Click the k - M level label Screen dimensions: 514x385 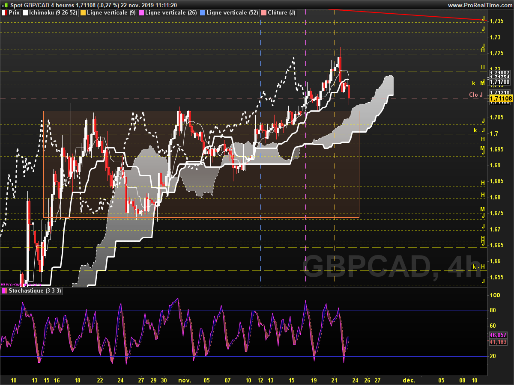(478, 83)
